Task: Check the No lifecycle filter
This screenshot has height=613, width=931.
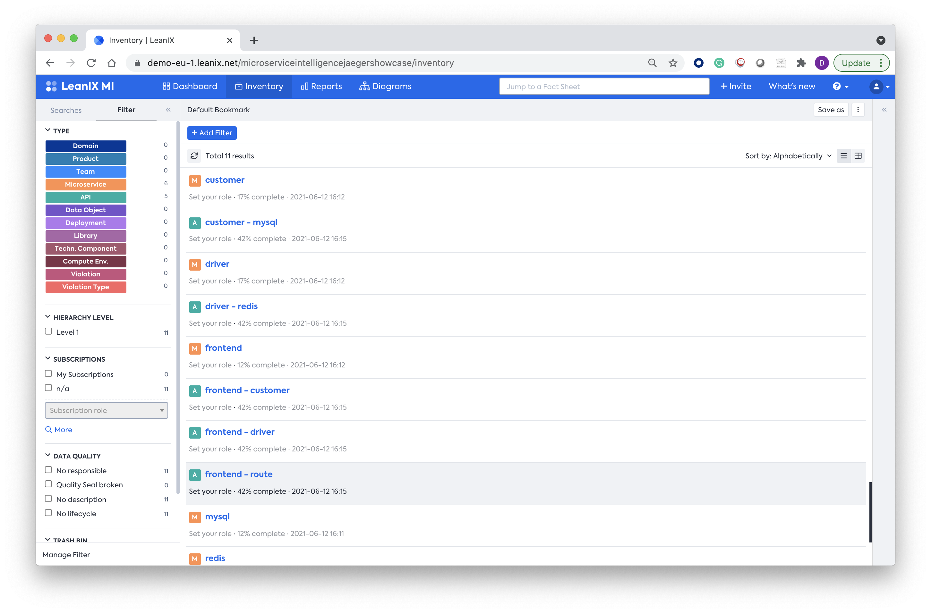Action: (48, 513)
